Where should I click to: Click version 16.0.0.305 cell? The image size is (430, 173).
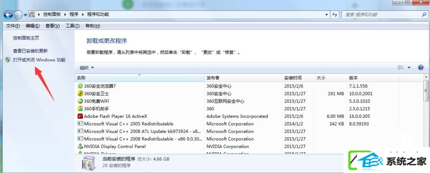tap(360, 116)
